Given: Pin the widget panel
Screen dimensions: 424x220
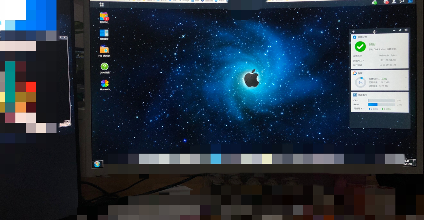Looking at the screenshot, I should pos(400,30).
